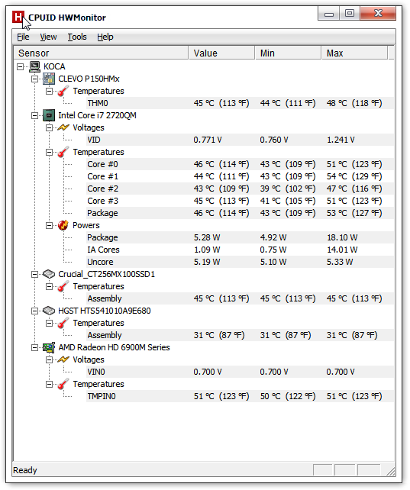Screen dimensions: 410x490
Task: Click thermometer icon under Intel Core i7
Action: [63, 152]
